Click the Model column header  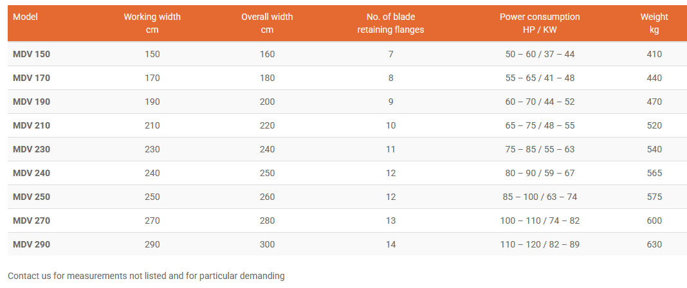pyautogui.click(x=26, y=17)
